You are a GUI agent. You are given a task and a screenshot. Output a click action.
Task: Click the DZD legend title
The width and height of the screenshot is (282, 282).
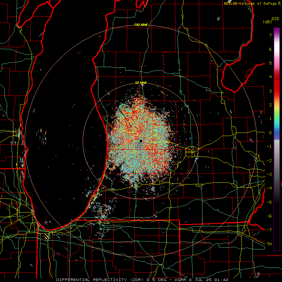[275, 19]
